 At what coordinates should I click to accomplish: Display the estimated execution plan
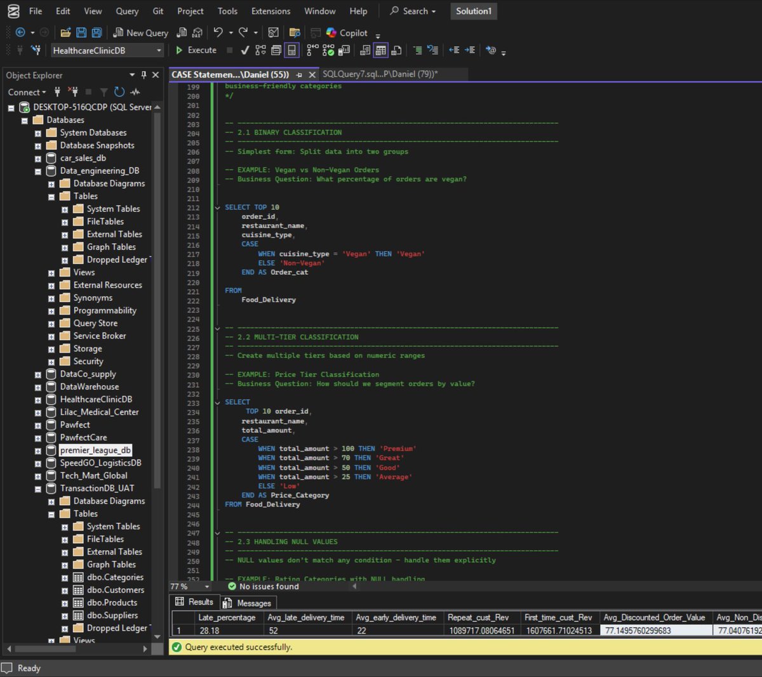pyautogui.click(x=260, y=50)
